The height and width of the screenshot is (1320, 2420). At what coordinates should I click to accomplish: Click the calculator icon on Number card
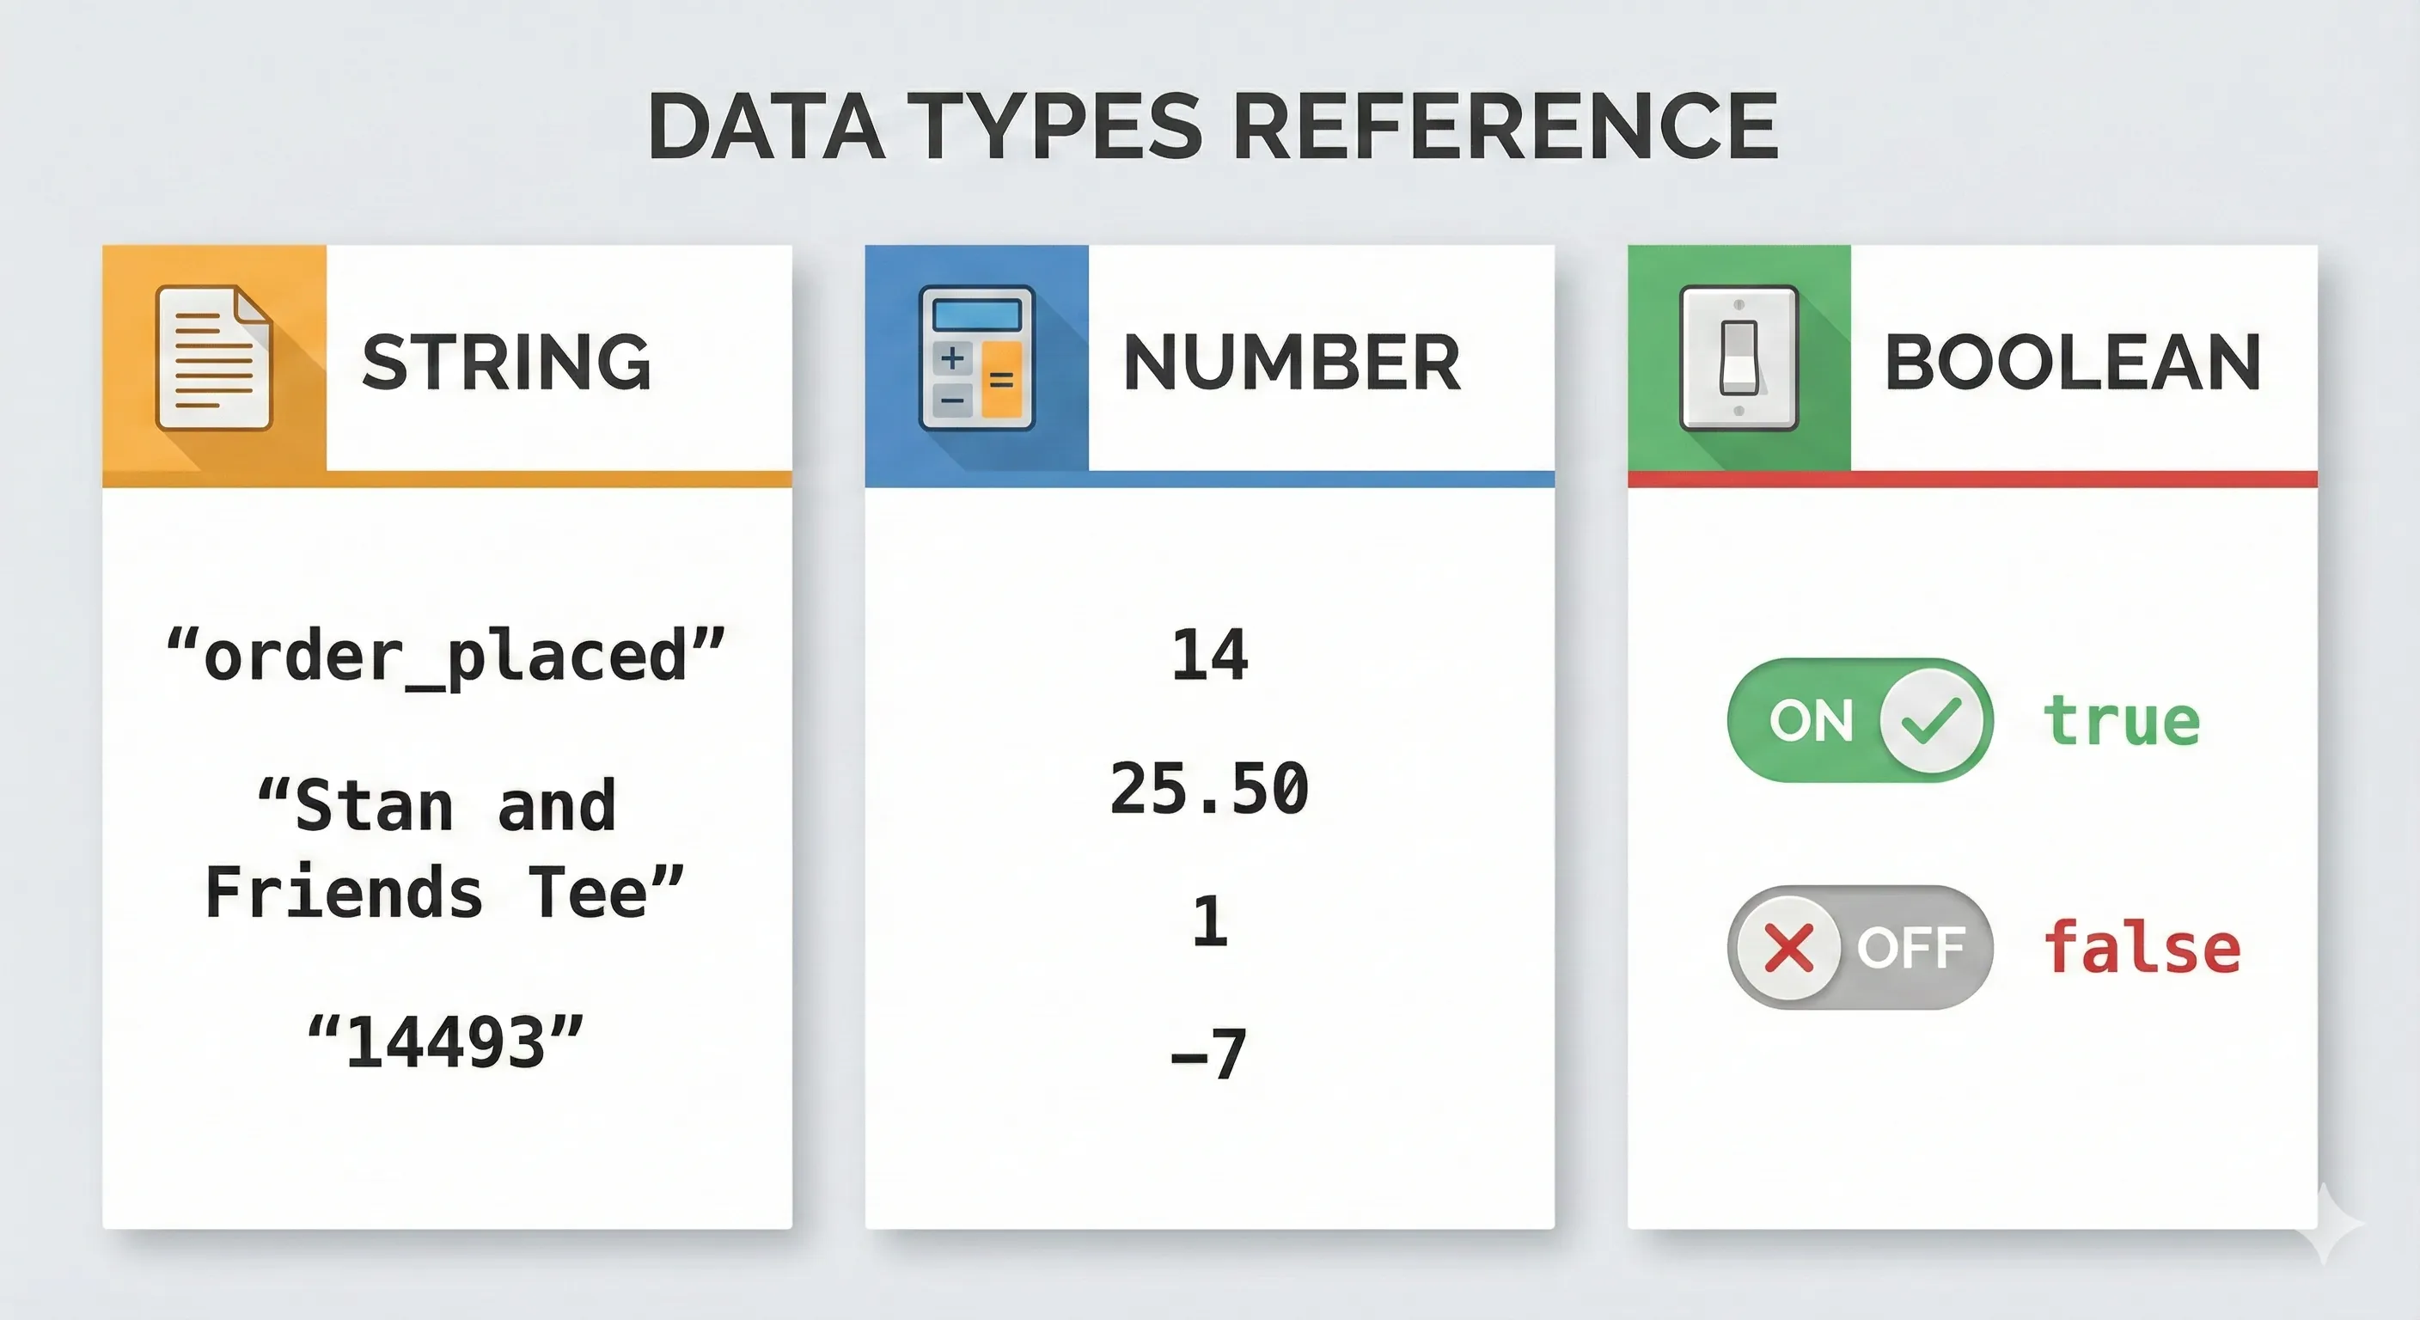[976, 358]
